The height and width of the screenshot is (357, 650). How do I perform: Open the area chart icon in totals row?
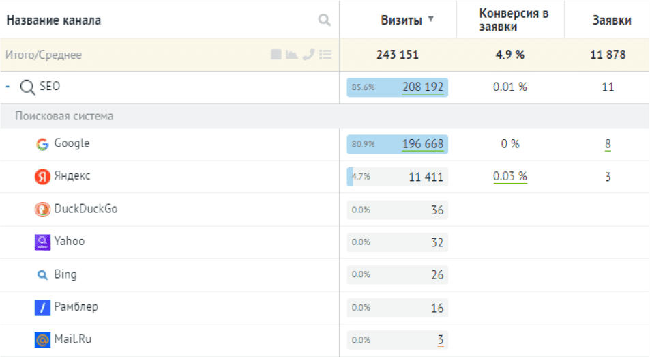(292, 55)
